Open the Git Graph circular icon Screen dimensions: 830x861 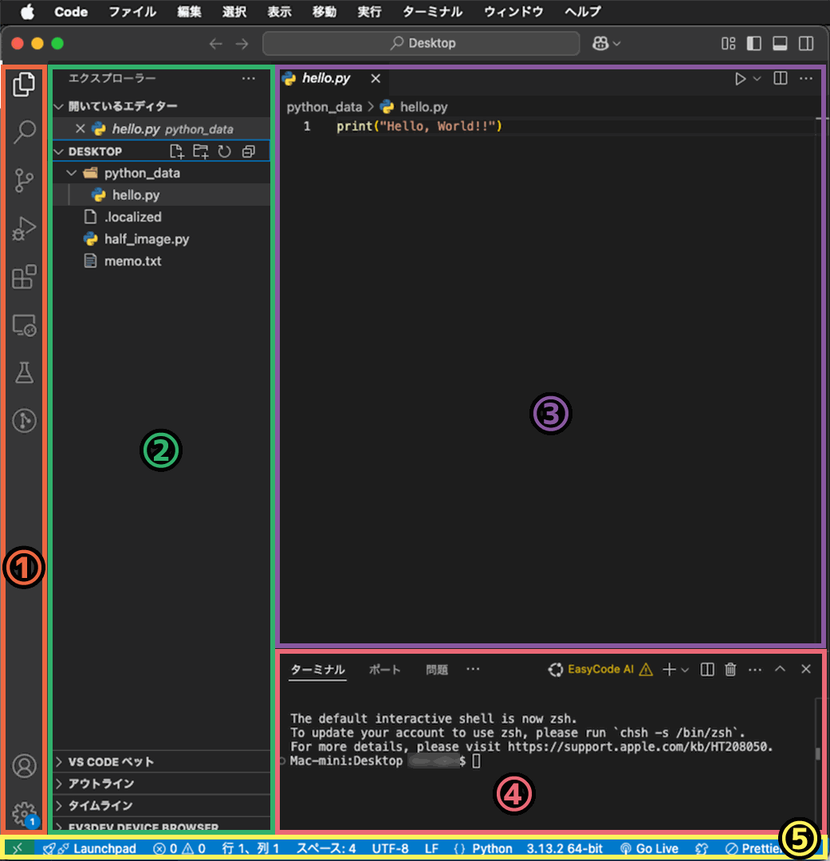[24, 421]
